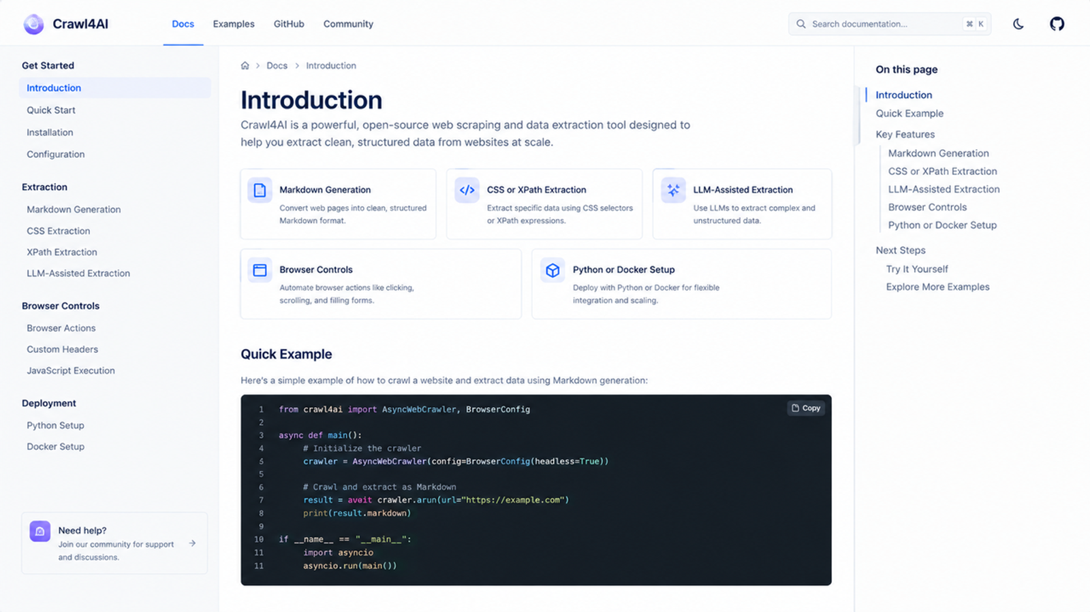This screenshot has height=612, width=1090.
Task: Click the CSS or XPath code icon
Action: (467, 191)
